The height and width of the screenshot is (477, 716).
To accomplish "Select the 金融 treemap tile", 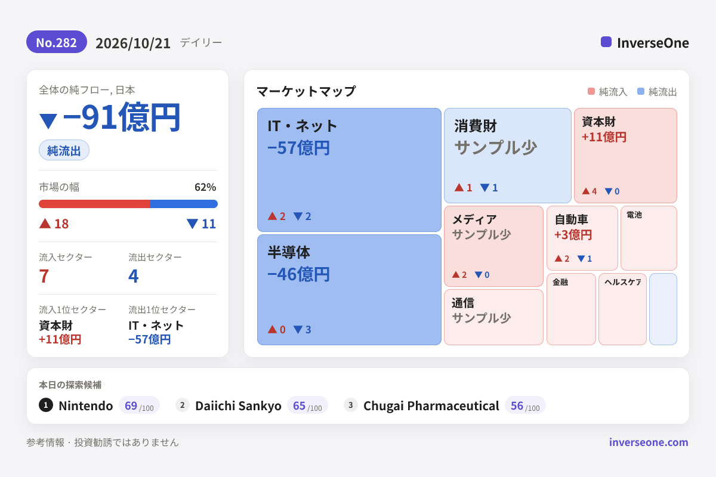I will [571, 309].
